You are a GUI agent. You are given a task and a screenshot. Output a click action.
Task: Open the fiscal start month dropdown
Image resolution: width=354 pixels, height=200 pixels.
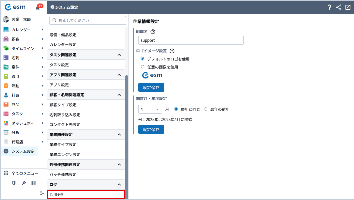(150, 109)
